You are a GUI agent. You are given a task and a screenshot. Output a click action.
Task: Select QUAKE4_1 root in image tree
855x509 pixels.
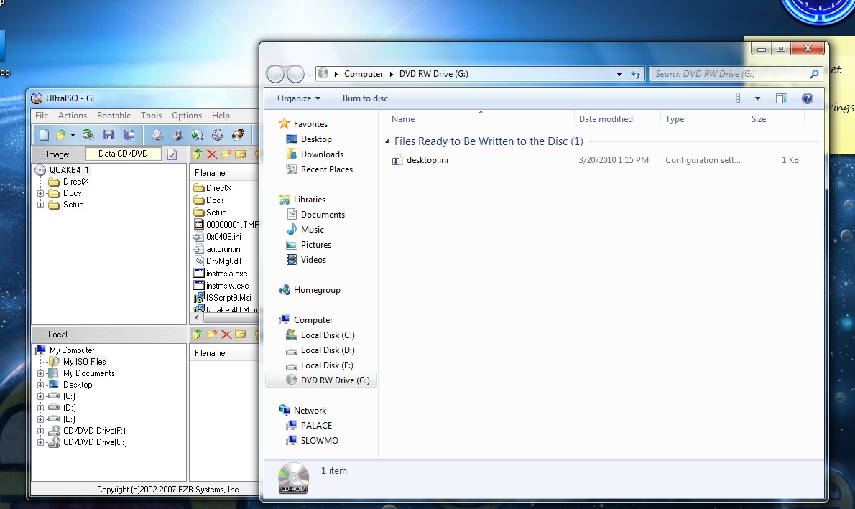pos(69,170)
